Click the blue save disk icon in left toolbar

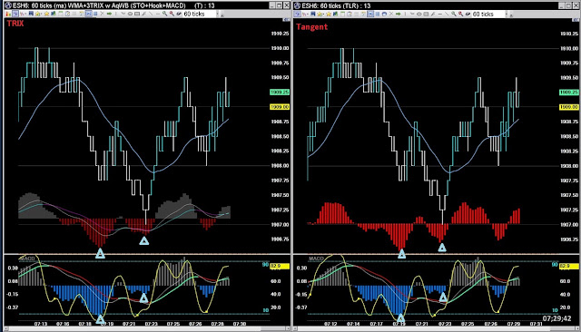[x=31, y=14]
